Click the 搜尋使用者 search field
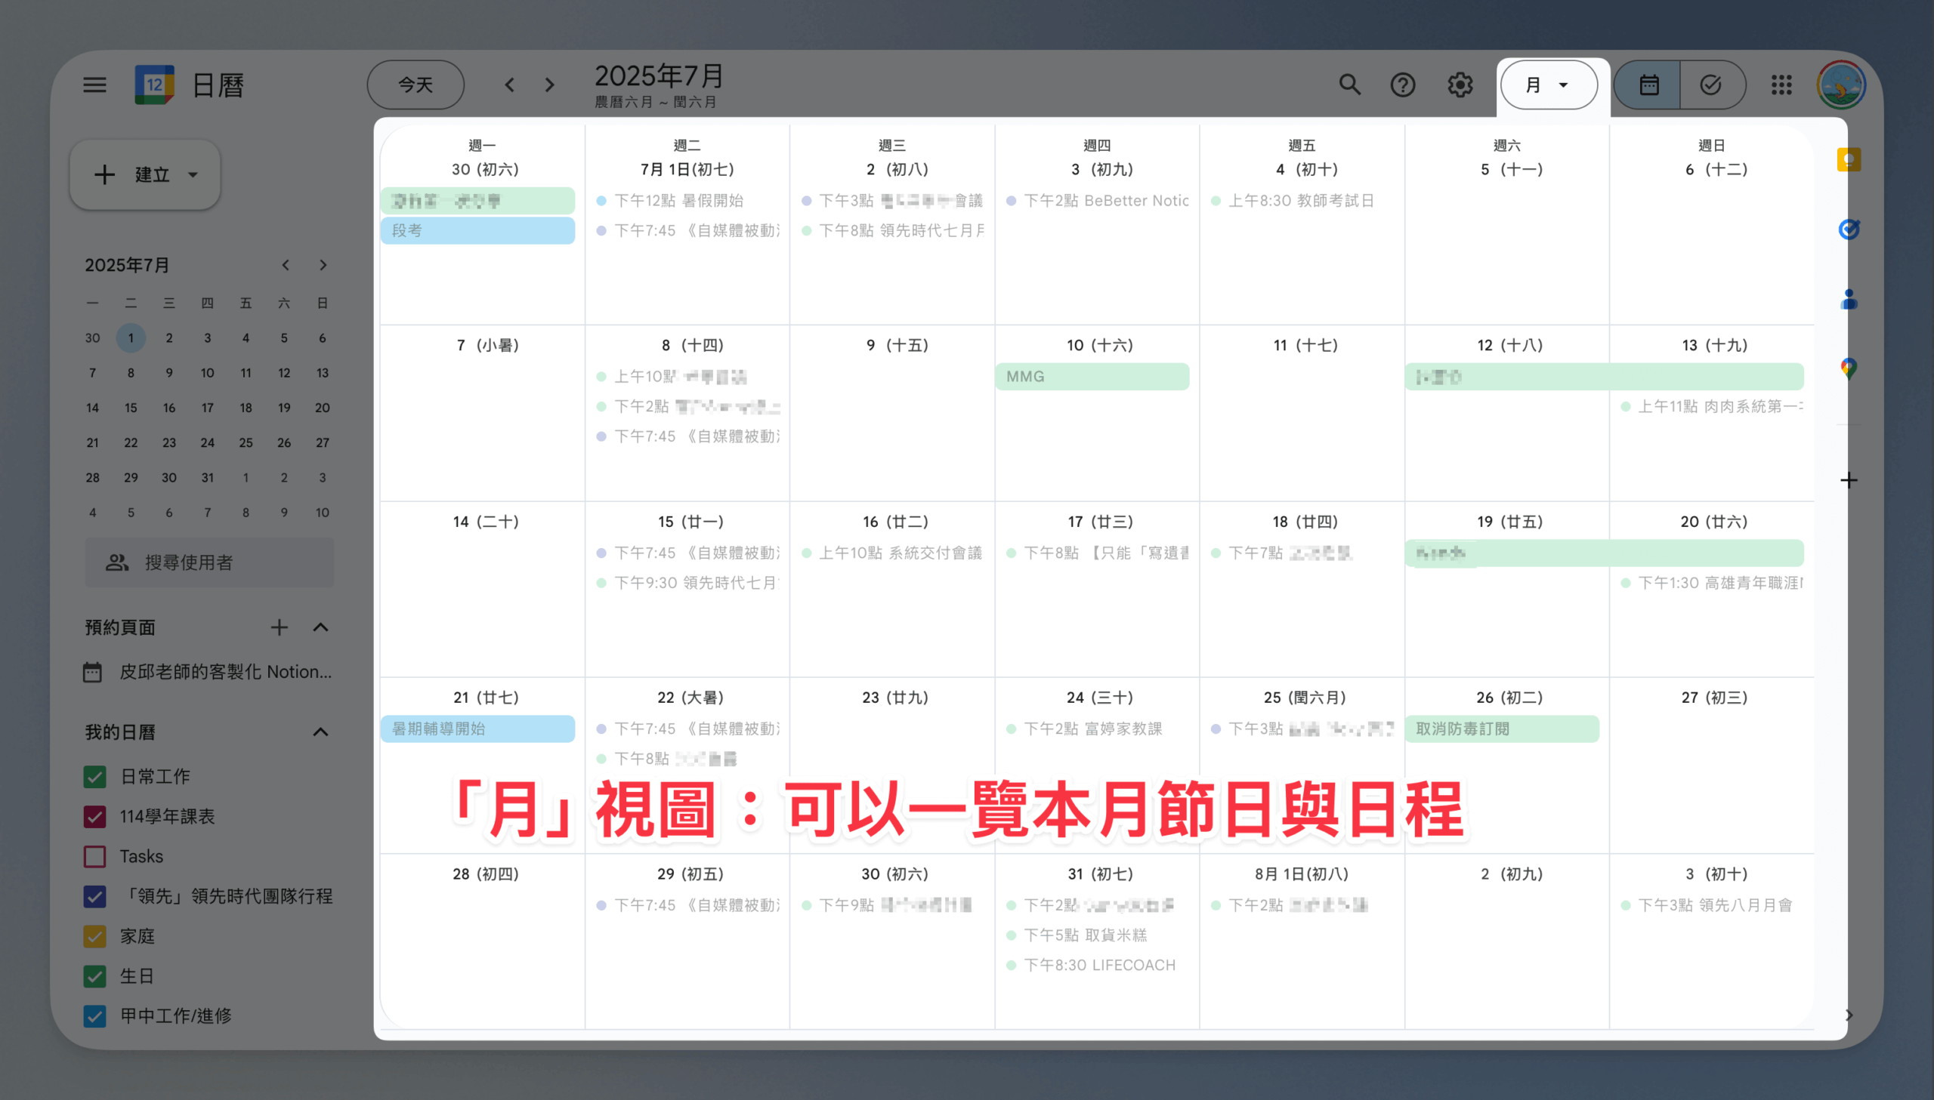The image size is (1934, 1100). (209, 562)
